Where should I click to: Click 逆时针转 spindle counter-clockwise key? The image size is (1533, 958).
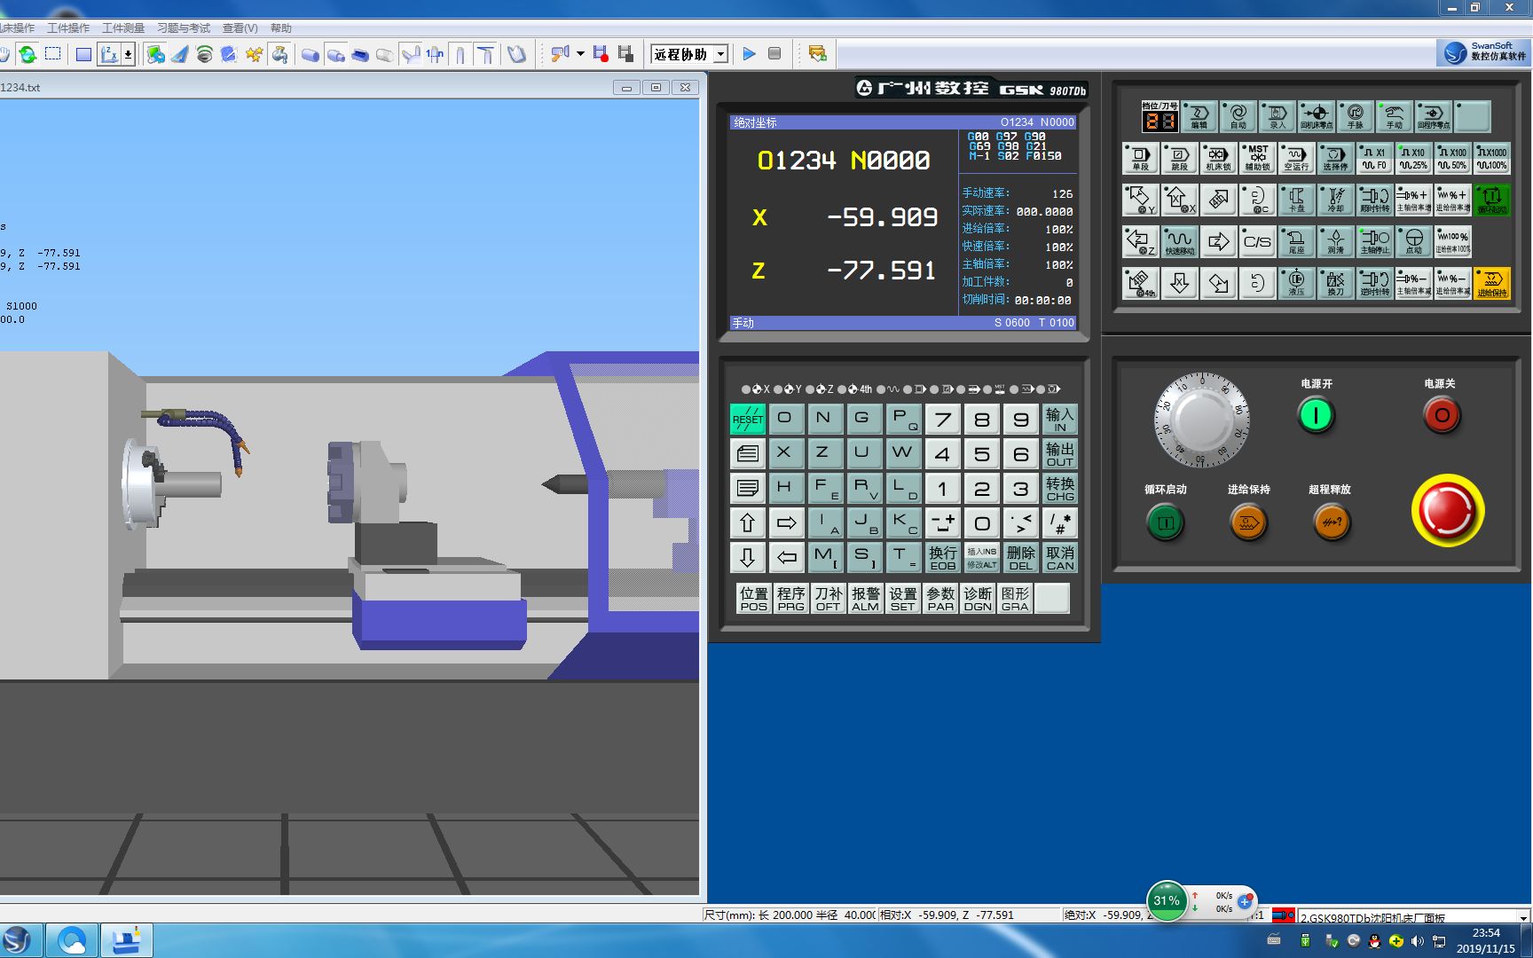coord(1374,283)
